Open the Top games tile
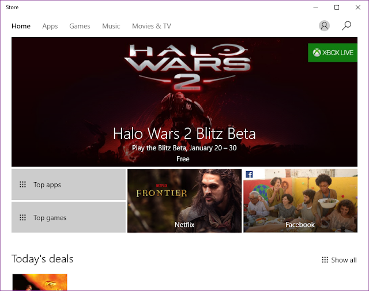The height and width of the screenshot is (291, 369). 69,217
